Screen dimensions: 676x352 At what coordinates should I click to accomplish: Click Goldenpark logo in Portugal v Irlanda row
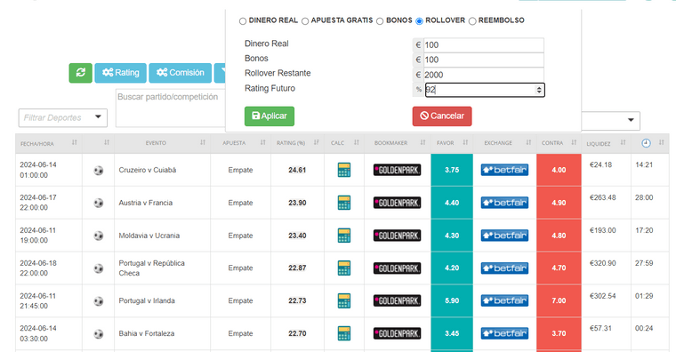coord(397,300)
